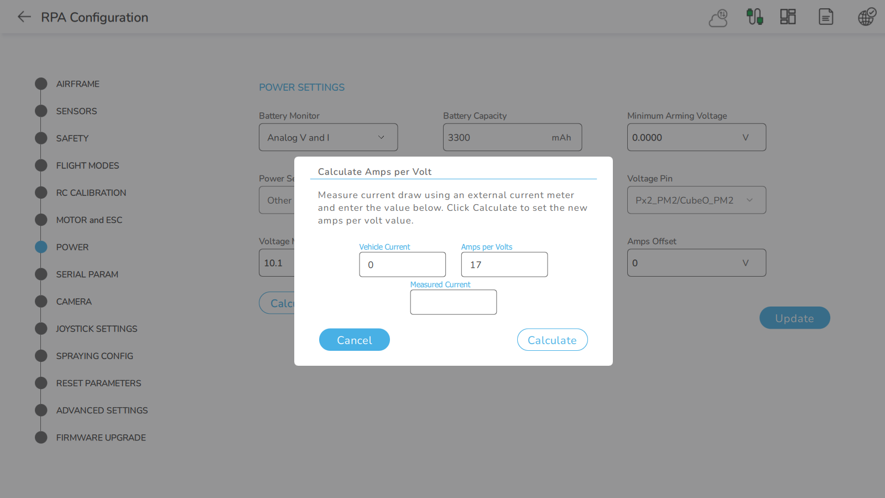Click the back arrow beside RPA Configuration

point(24,17)
